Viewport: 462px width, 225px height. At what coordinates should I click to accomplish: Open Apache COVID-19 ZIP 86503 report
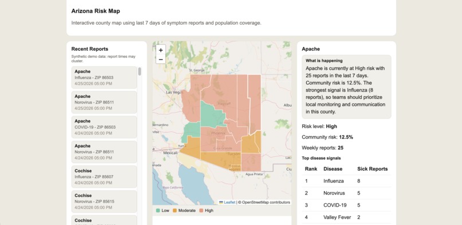tap(104, 127)
